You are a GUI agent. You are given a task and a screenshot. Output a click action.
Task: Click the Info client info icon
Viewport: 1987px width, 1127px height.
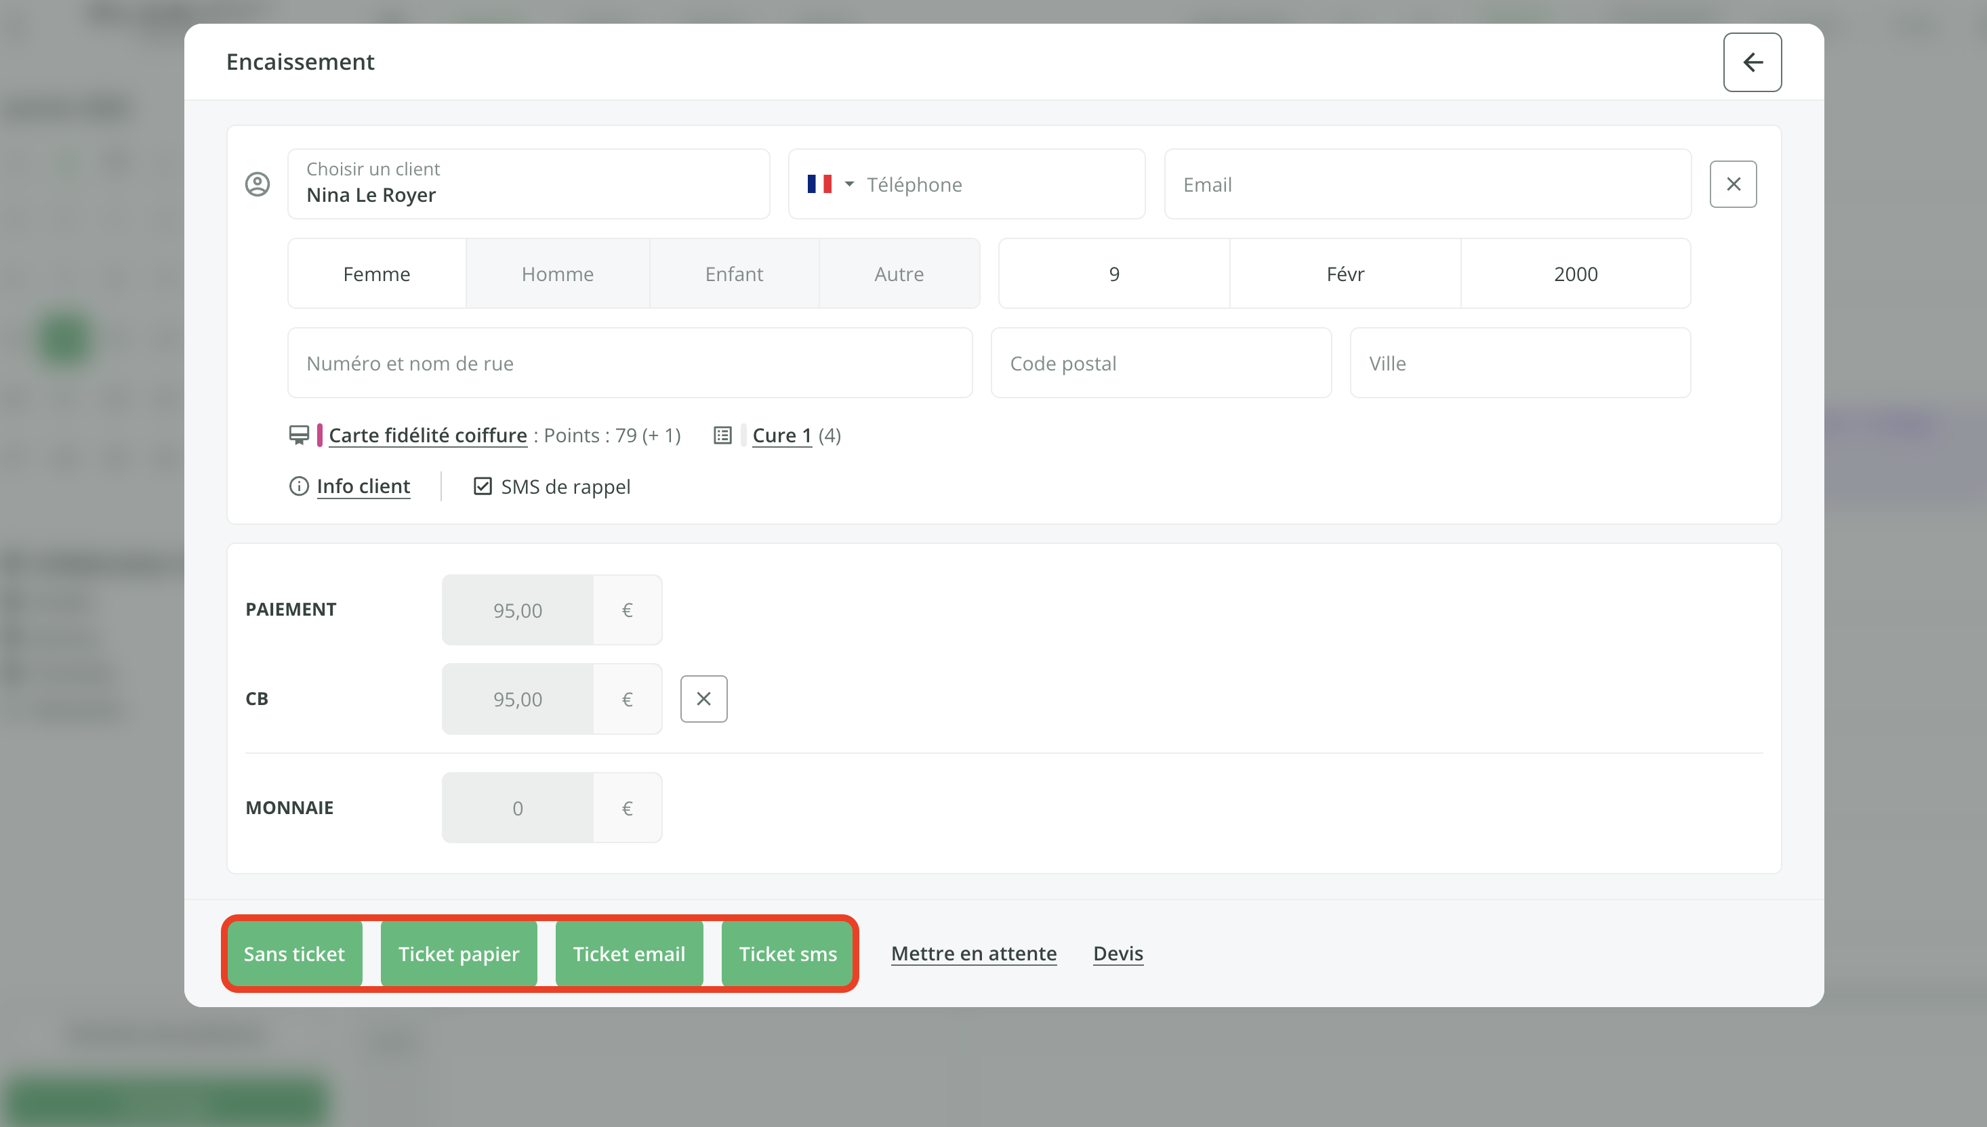tap(299, 486)
